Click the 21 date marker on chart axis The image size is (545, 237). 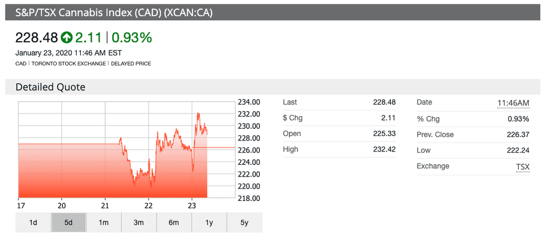click(x=105, y=204)
